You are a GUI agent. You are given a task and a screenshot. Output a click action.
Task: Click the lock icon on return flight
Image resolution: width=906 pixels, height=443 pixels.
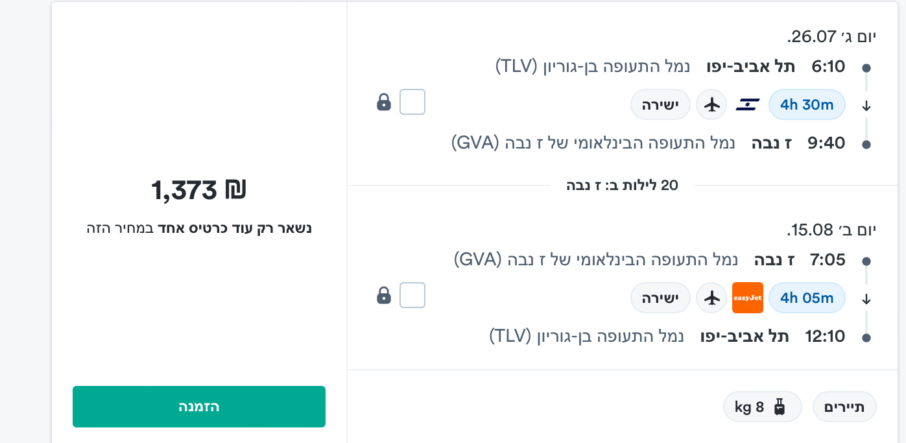(x=384, y=296)
